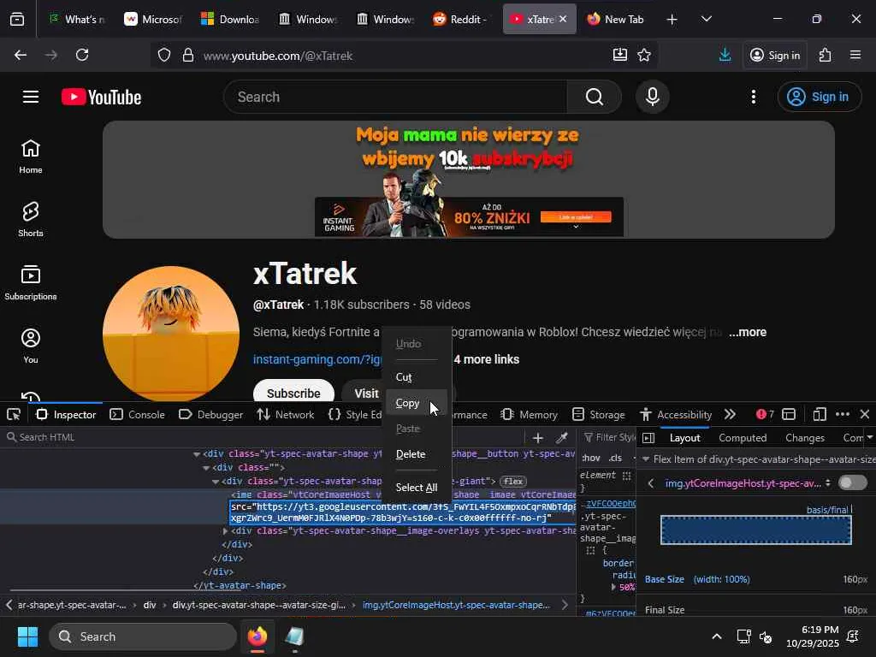Choose Delete from the context menu
Image resolution: width=876 pixels, height=657 pixels.
coord(417,454)
